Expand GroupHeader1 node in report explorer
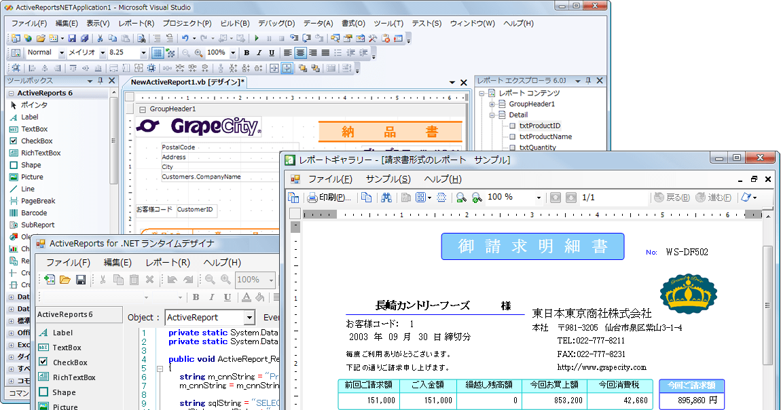Screen dimensions: 781x410 [492, 104]
